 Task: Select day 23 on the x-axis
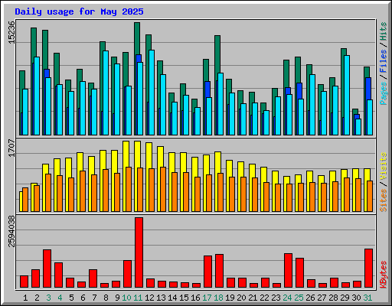coord(276,298)
